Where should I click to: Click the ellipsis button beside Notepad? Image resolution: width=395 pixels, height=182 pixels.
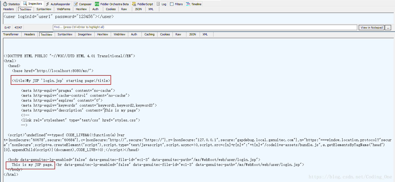[388, 28]
